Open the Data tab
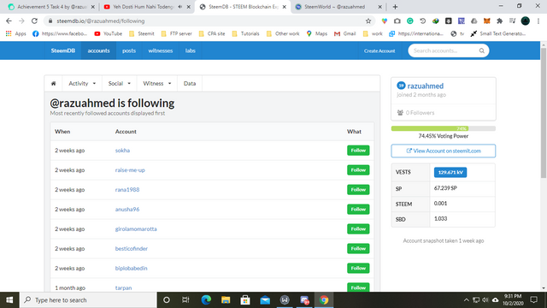The image size is (547, 308). pyautogui.click(x=190, y=84)
